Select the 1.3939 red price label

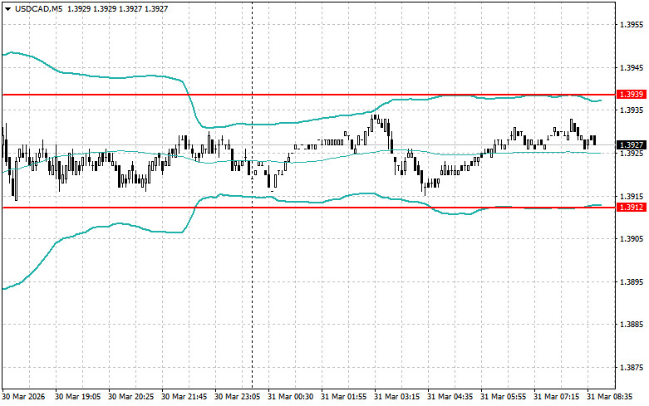click(x=632, y=95)
